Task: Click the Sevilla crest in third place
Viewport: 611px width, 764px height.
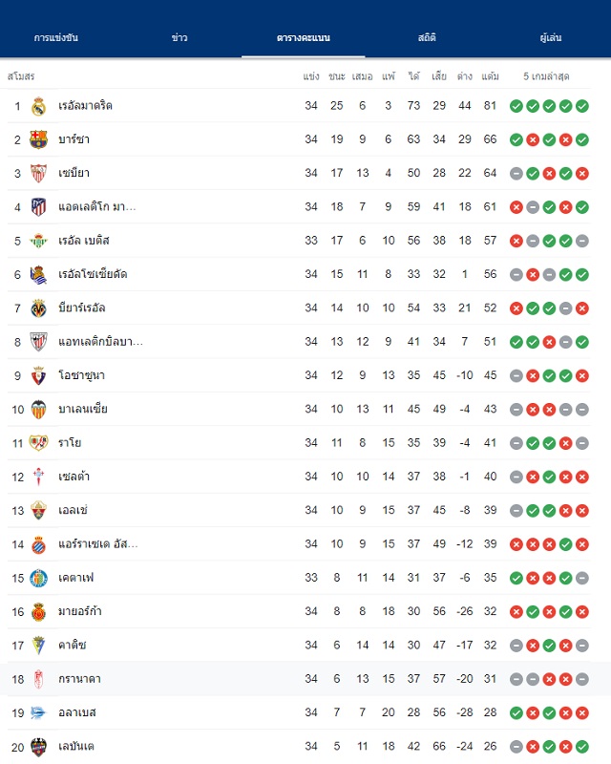Action: click(x=38, y=174)
